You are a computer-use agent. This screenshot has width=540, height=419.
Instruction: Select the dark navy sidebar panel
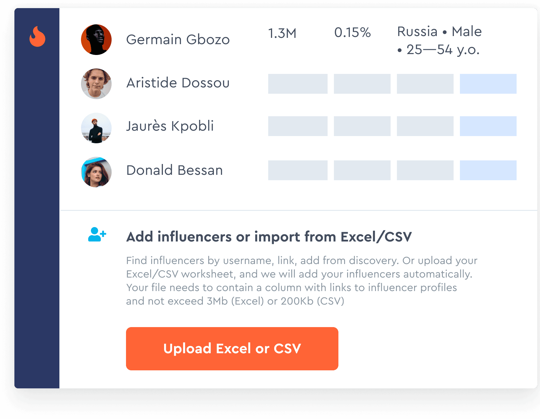tap(37, 210)
